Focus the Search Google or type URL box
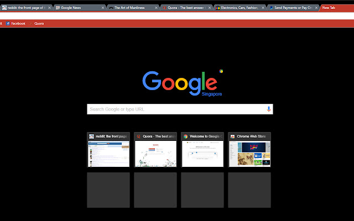354x221 pixels. click(x=180, y=109)
